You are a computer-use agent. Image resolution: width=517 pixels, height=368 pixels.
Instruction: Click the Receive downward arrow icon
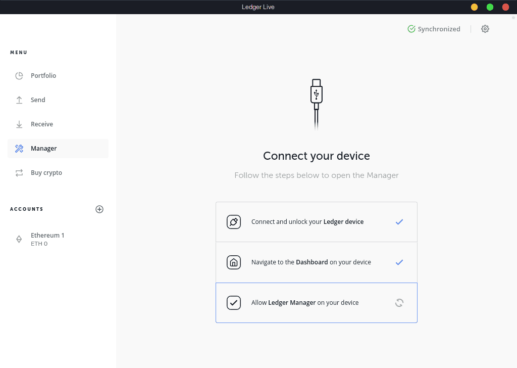(19, 124)
